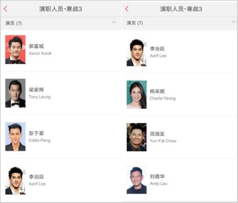Open 郭富城 Aaron Kwok profile photo
This screenshot has width=238, height=203.
(x=15, y=49)
